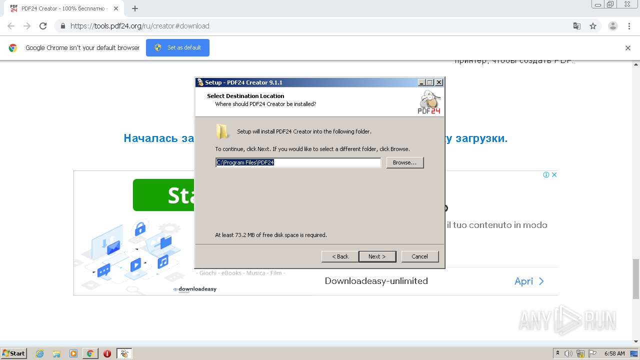Viewport: 640px width, 360px height.
Task: Click the Apri link in the ad
Action: click(529, 281)
